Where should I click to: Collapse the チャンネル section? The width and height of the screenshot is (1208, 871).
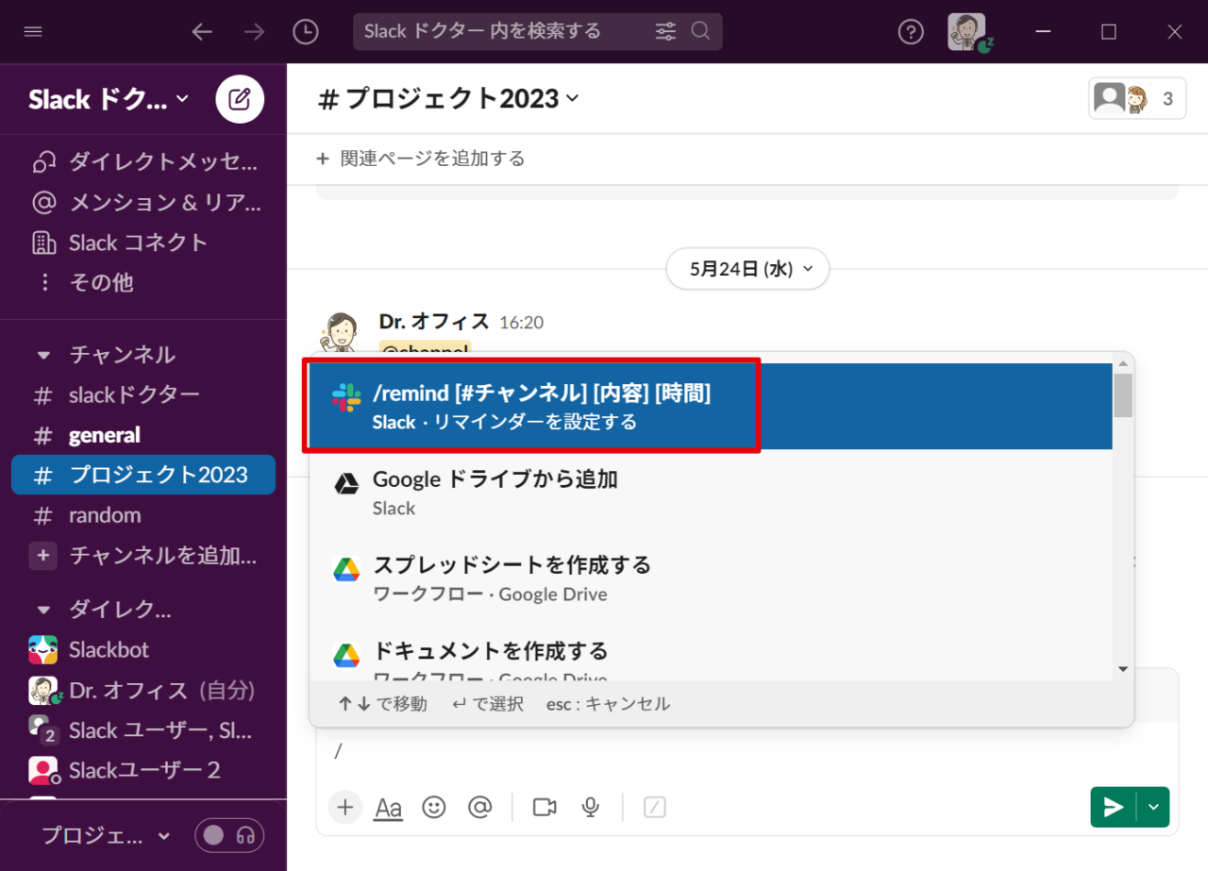click(x=42, y=356)
